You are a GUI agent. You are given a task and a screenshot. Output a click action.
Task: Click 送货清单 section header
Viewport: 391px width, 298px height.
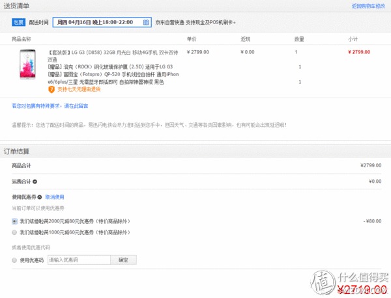(16, 6)
